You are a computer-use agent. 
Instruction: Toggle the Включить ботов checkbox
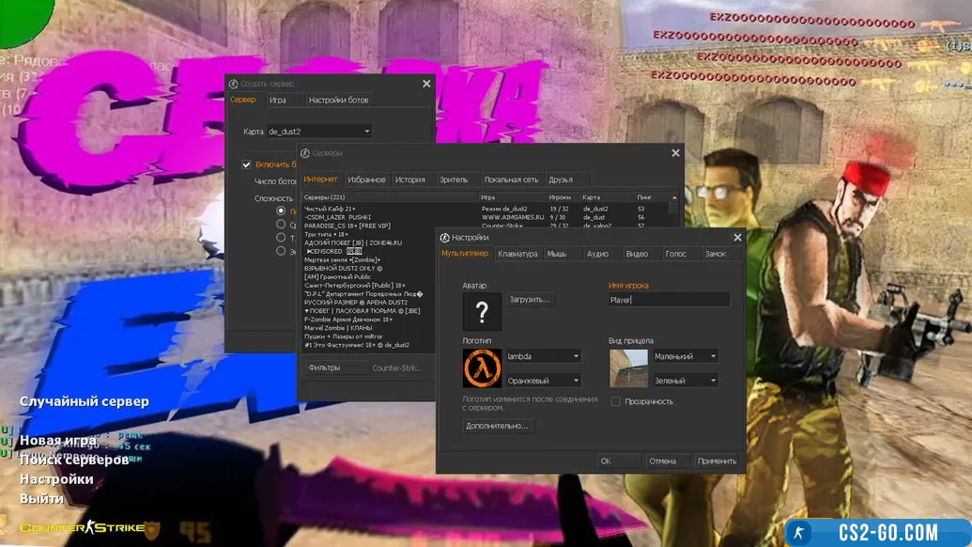click(x=247, y=164)
